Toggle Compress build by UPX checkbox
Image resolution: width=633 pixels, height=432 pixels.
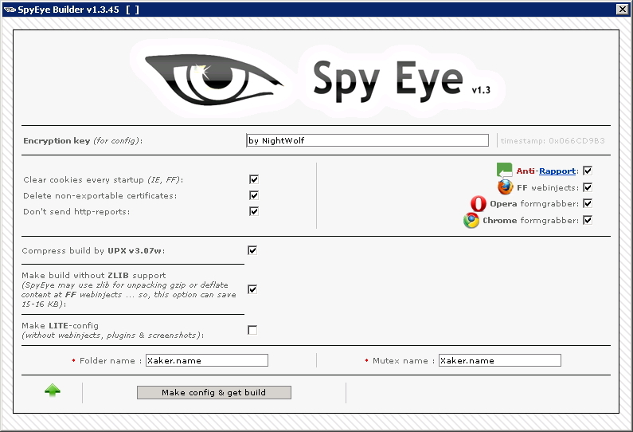pos(252,250)
